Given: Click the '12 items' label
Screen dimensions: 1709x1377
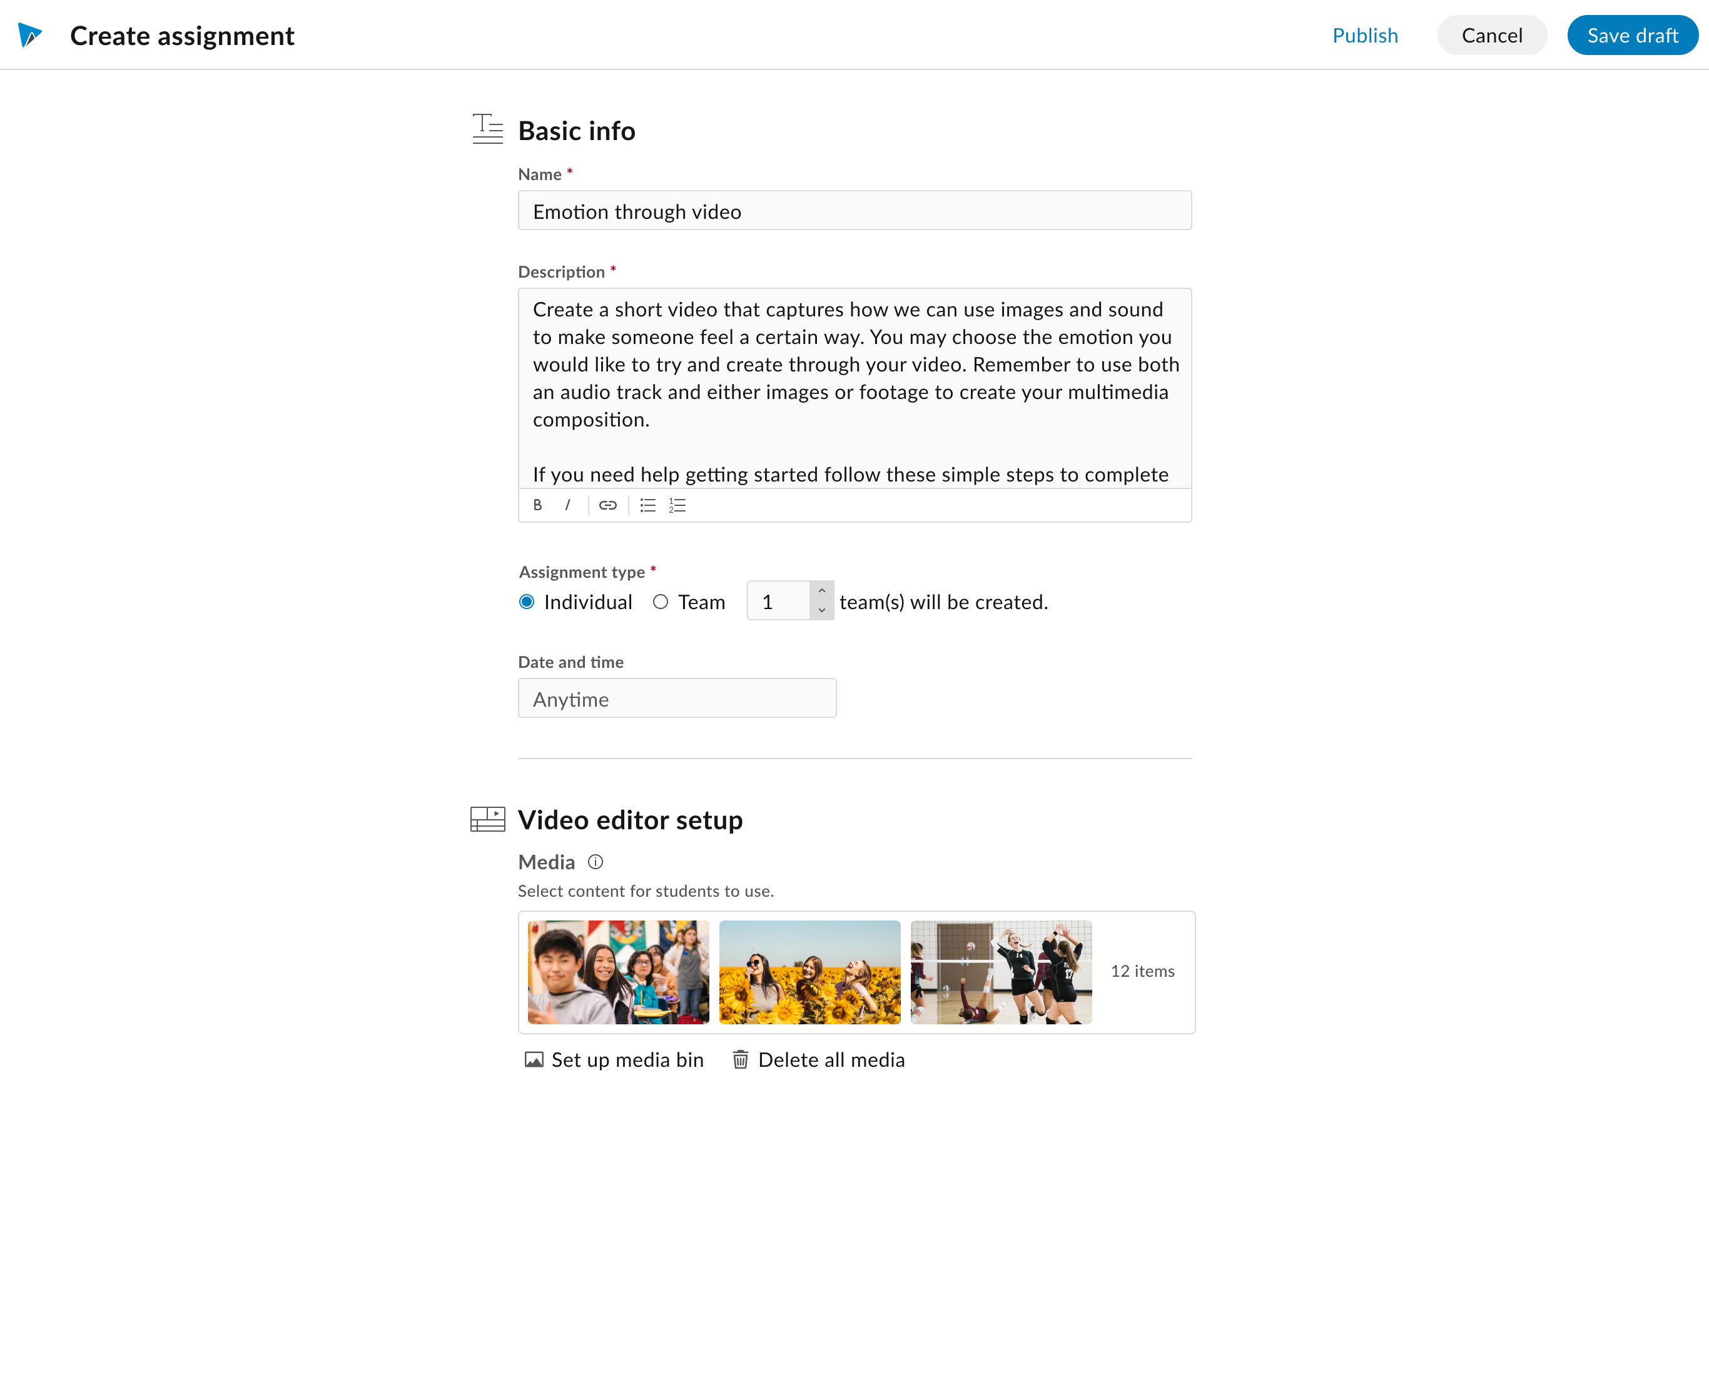Looking at the screenshot, I should click(1142, 971).
